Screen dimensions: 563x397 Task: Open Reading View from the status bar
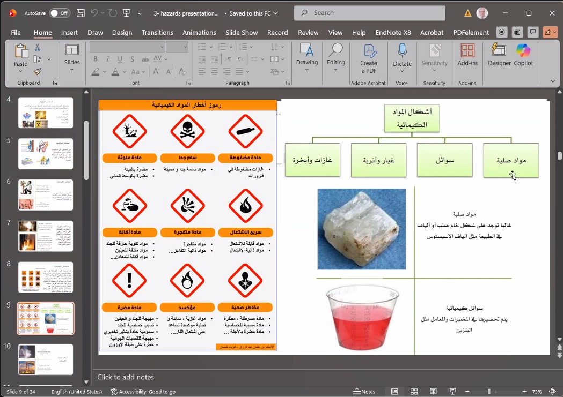[x=433, y=392]
